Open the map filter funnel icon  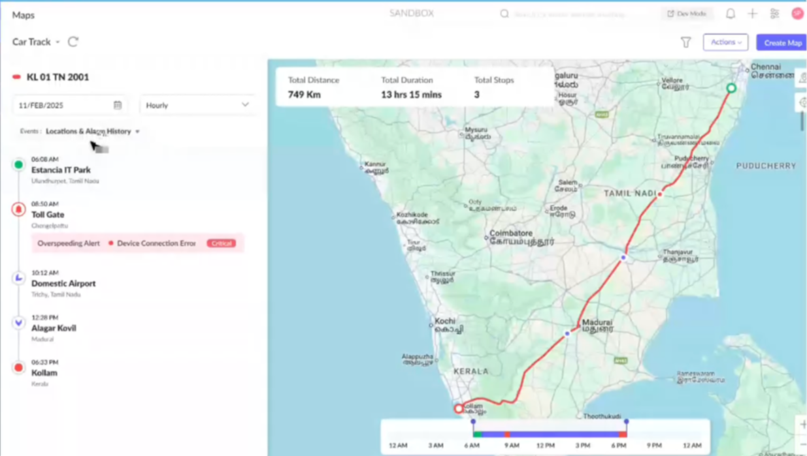point(685,42)
